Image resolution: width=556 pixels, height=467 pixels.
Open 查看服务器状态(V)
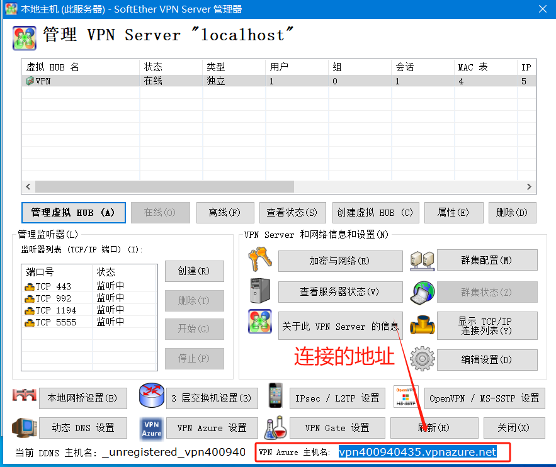(x=341, y=292)
